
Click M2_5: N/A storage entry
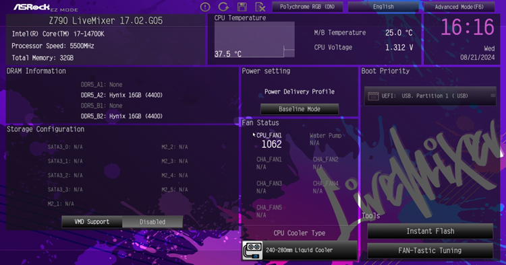click(175, 190)
